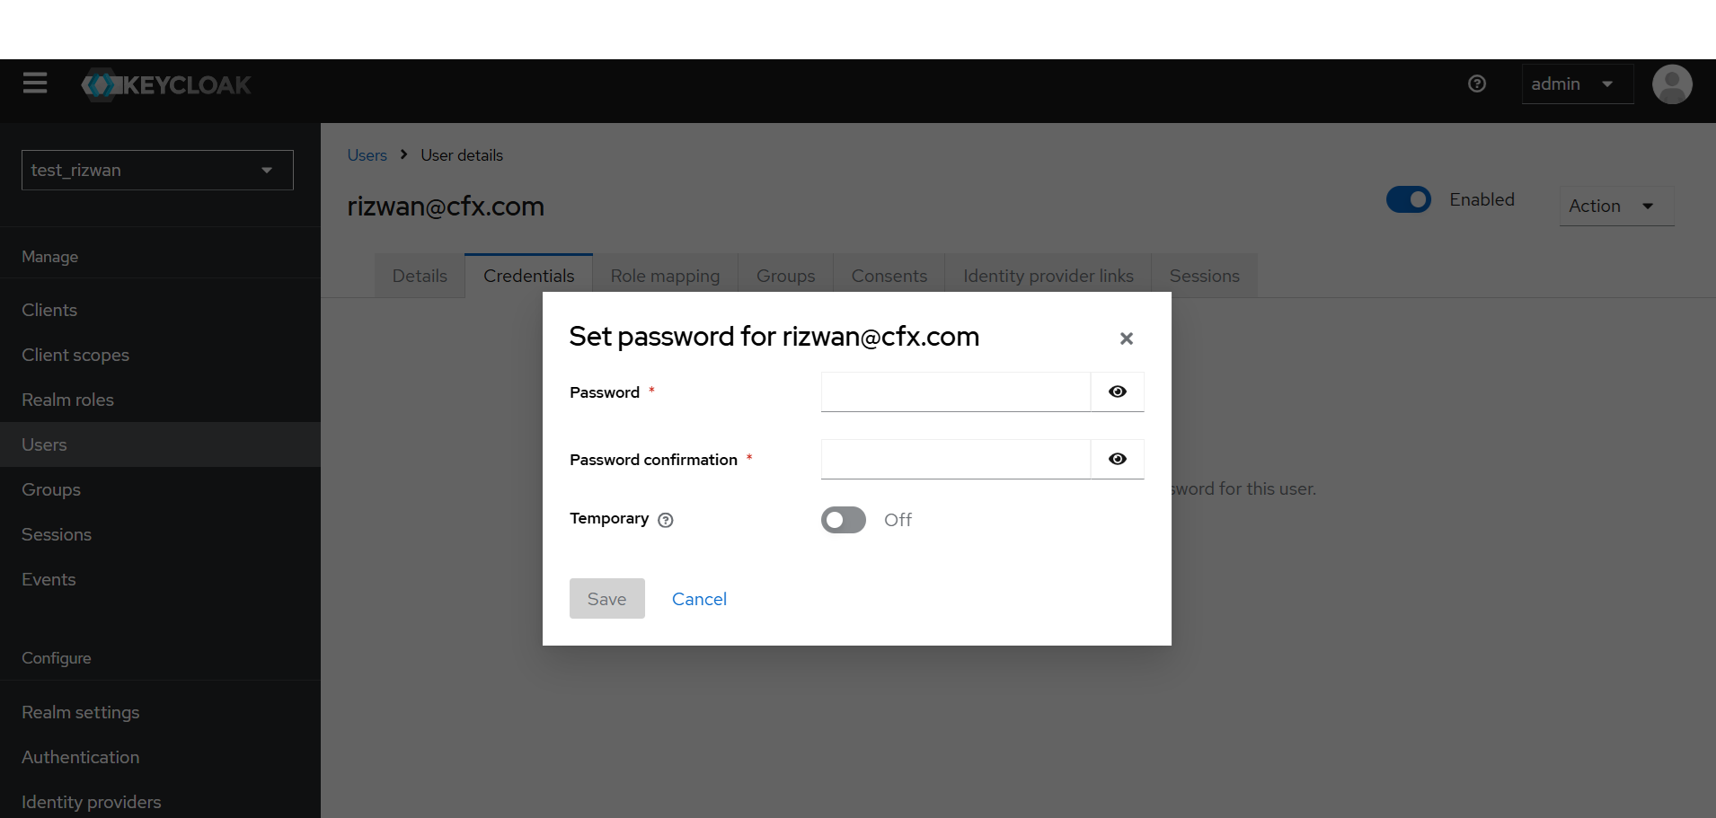Open the Users breadcrumb link
The image size is (1716, 818).
[x=367, y=155]
